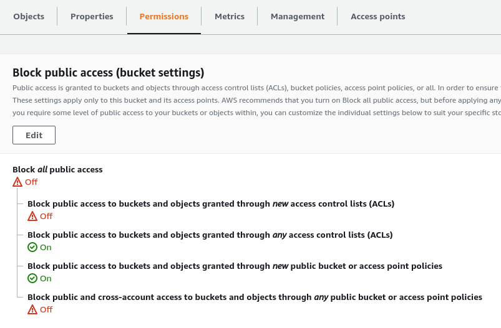Open the Management tab

[298, 17]
